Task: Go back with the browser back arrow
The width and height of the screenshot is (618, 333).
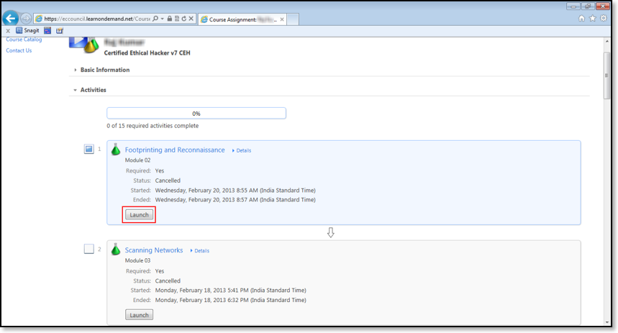Action: pyautogui.click(x=11, y=18)
